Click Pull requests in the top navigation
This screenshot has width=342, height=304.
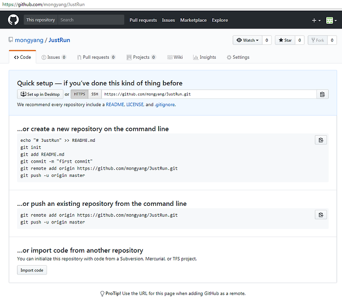point(143,20)
